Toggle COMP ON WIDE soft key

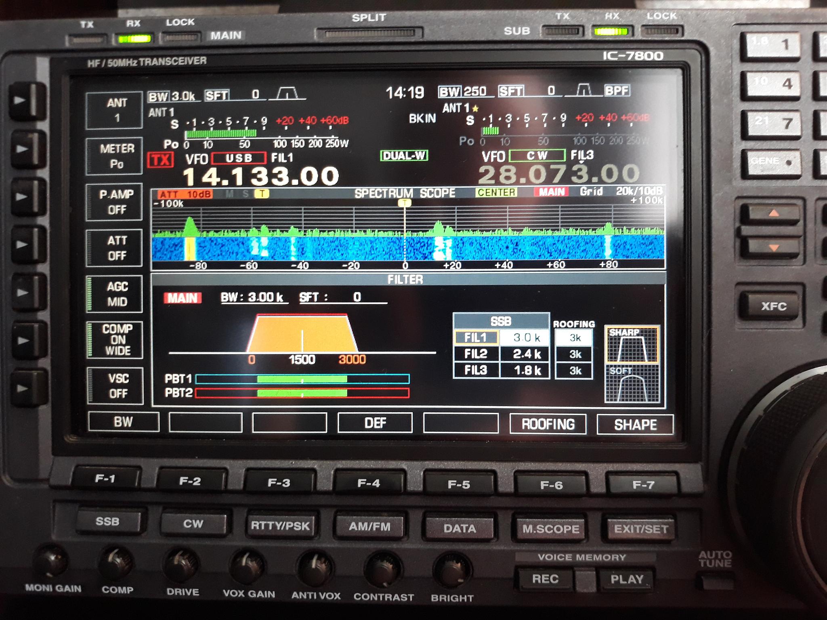[x=115, y=340]
